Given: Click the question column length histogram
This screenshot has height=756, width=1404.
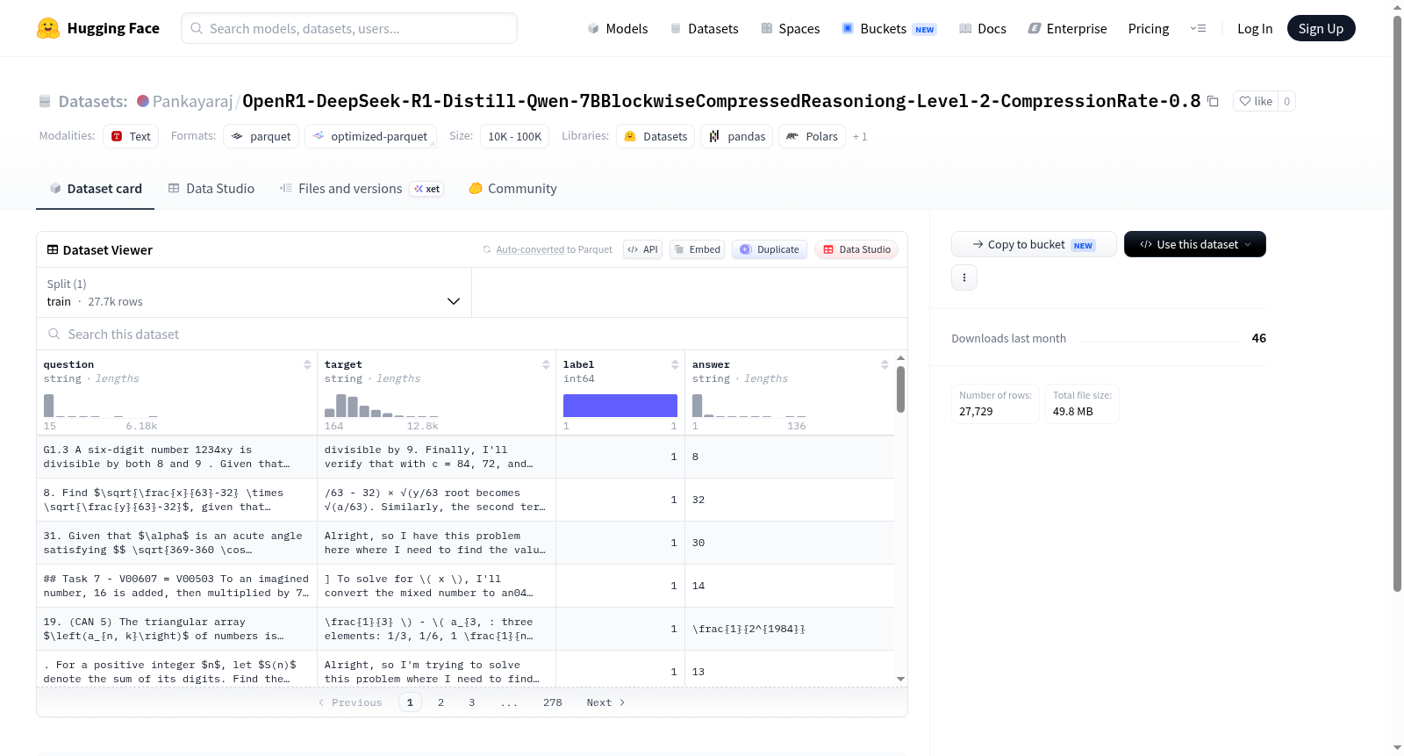Looking at the screenshot, I should coord(101,406).
